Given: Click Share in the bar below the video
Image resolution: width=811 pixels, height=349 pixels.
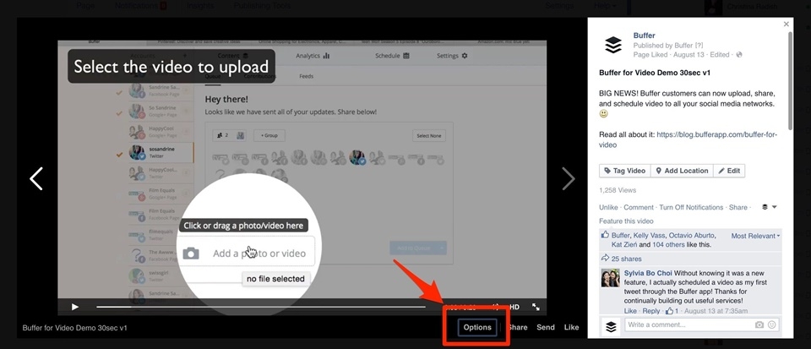Looking at the screenshot, I should [x=517, y=327].
